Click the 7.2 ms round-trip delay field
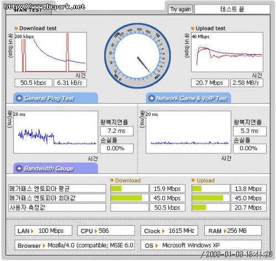The image size is (276, 261). (116, 131)
